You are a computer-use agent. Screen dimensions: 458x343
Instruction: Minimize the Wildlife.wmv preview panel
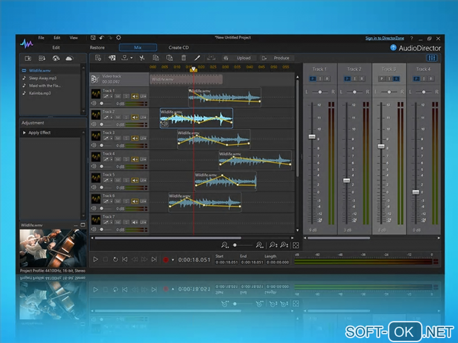(75, 225)
